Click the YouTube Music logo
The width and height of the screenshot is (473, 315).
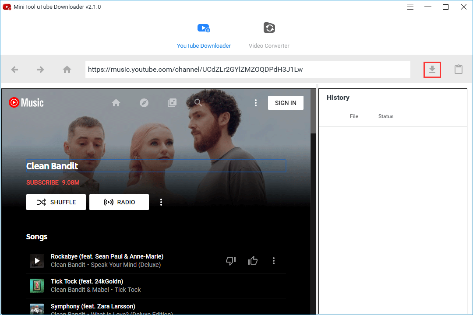pyautogui.click(x=26, y=103)
